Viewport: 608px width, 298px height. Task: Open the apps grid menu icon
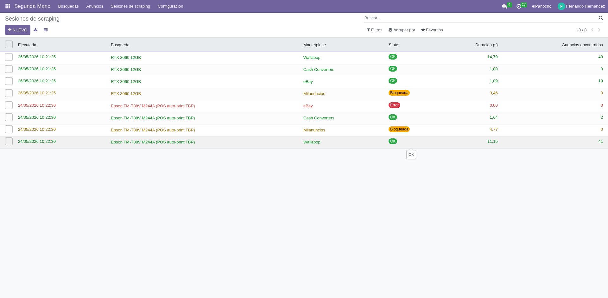(8, 6)
